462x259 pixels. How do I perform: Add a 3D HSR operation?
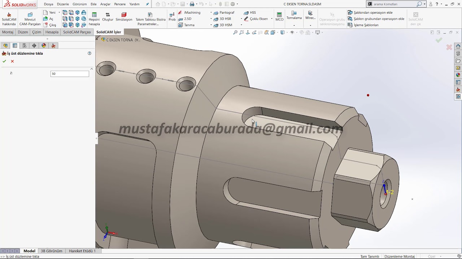coord(222,19)
